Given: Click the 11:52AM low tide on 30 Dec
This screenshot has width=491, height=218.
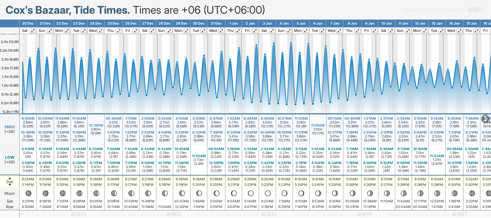Looking at the screenshot, I should tap(199, 156).
